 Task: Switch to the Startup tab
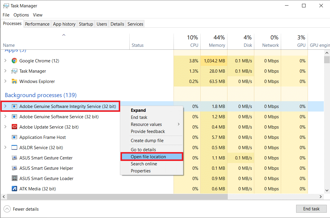[86, 24]
